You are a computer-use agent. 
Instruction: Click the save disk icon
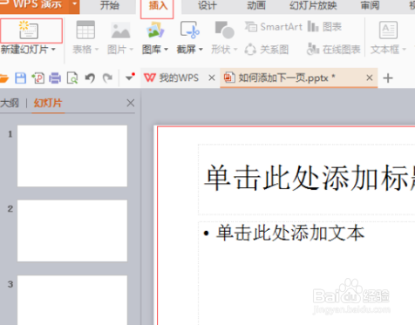pyautogui.click(x=21, y=78)
